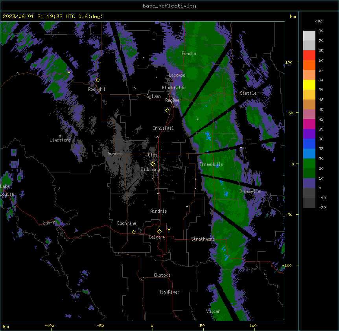This screenshot has width=339, height=331.
Task: Click the Lacombe city label
Action: [177, 75]
